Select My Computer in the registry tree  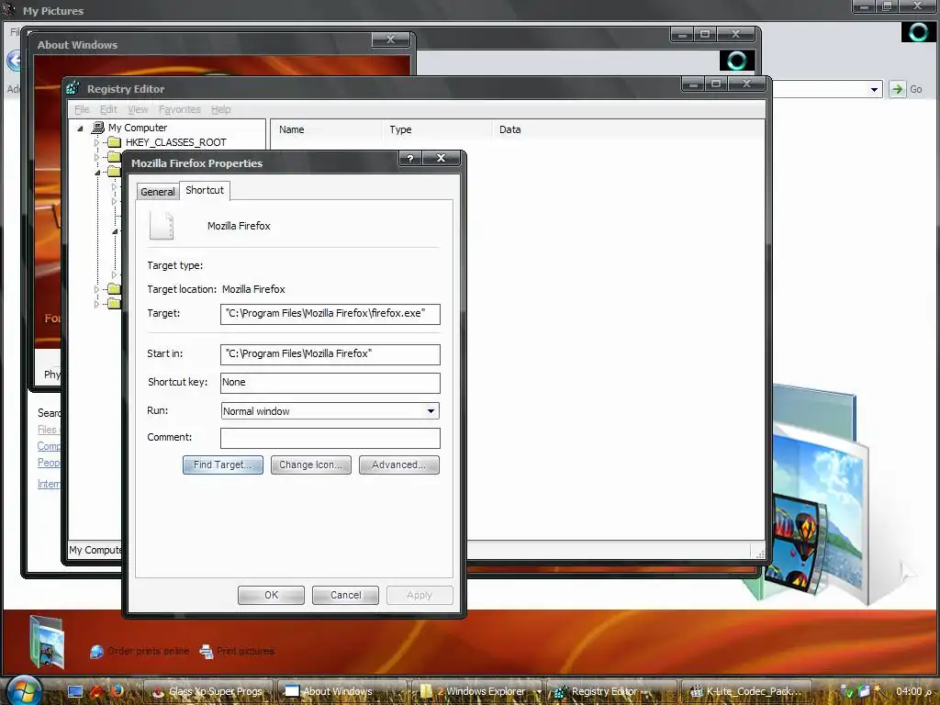click(138, 128)
